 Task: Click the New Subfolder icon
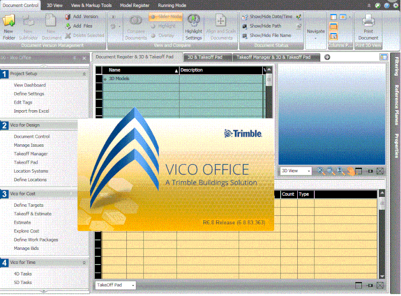(29, 21)
